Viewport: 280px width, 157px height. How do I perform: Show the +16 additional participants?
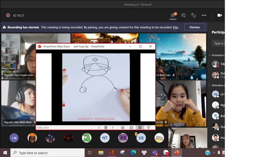click(x=14, y=138)
